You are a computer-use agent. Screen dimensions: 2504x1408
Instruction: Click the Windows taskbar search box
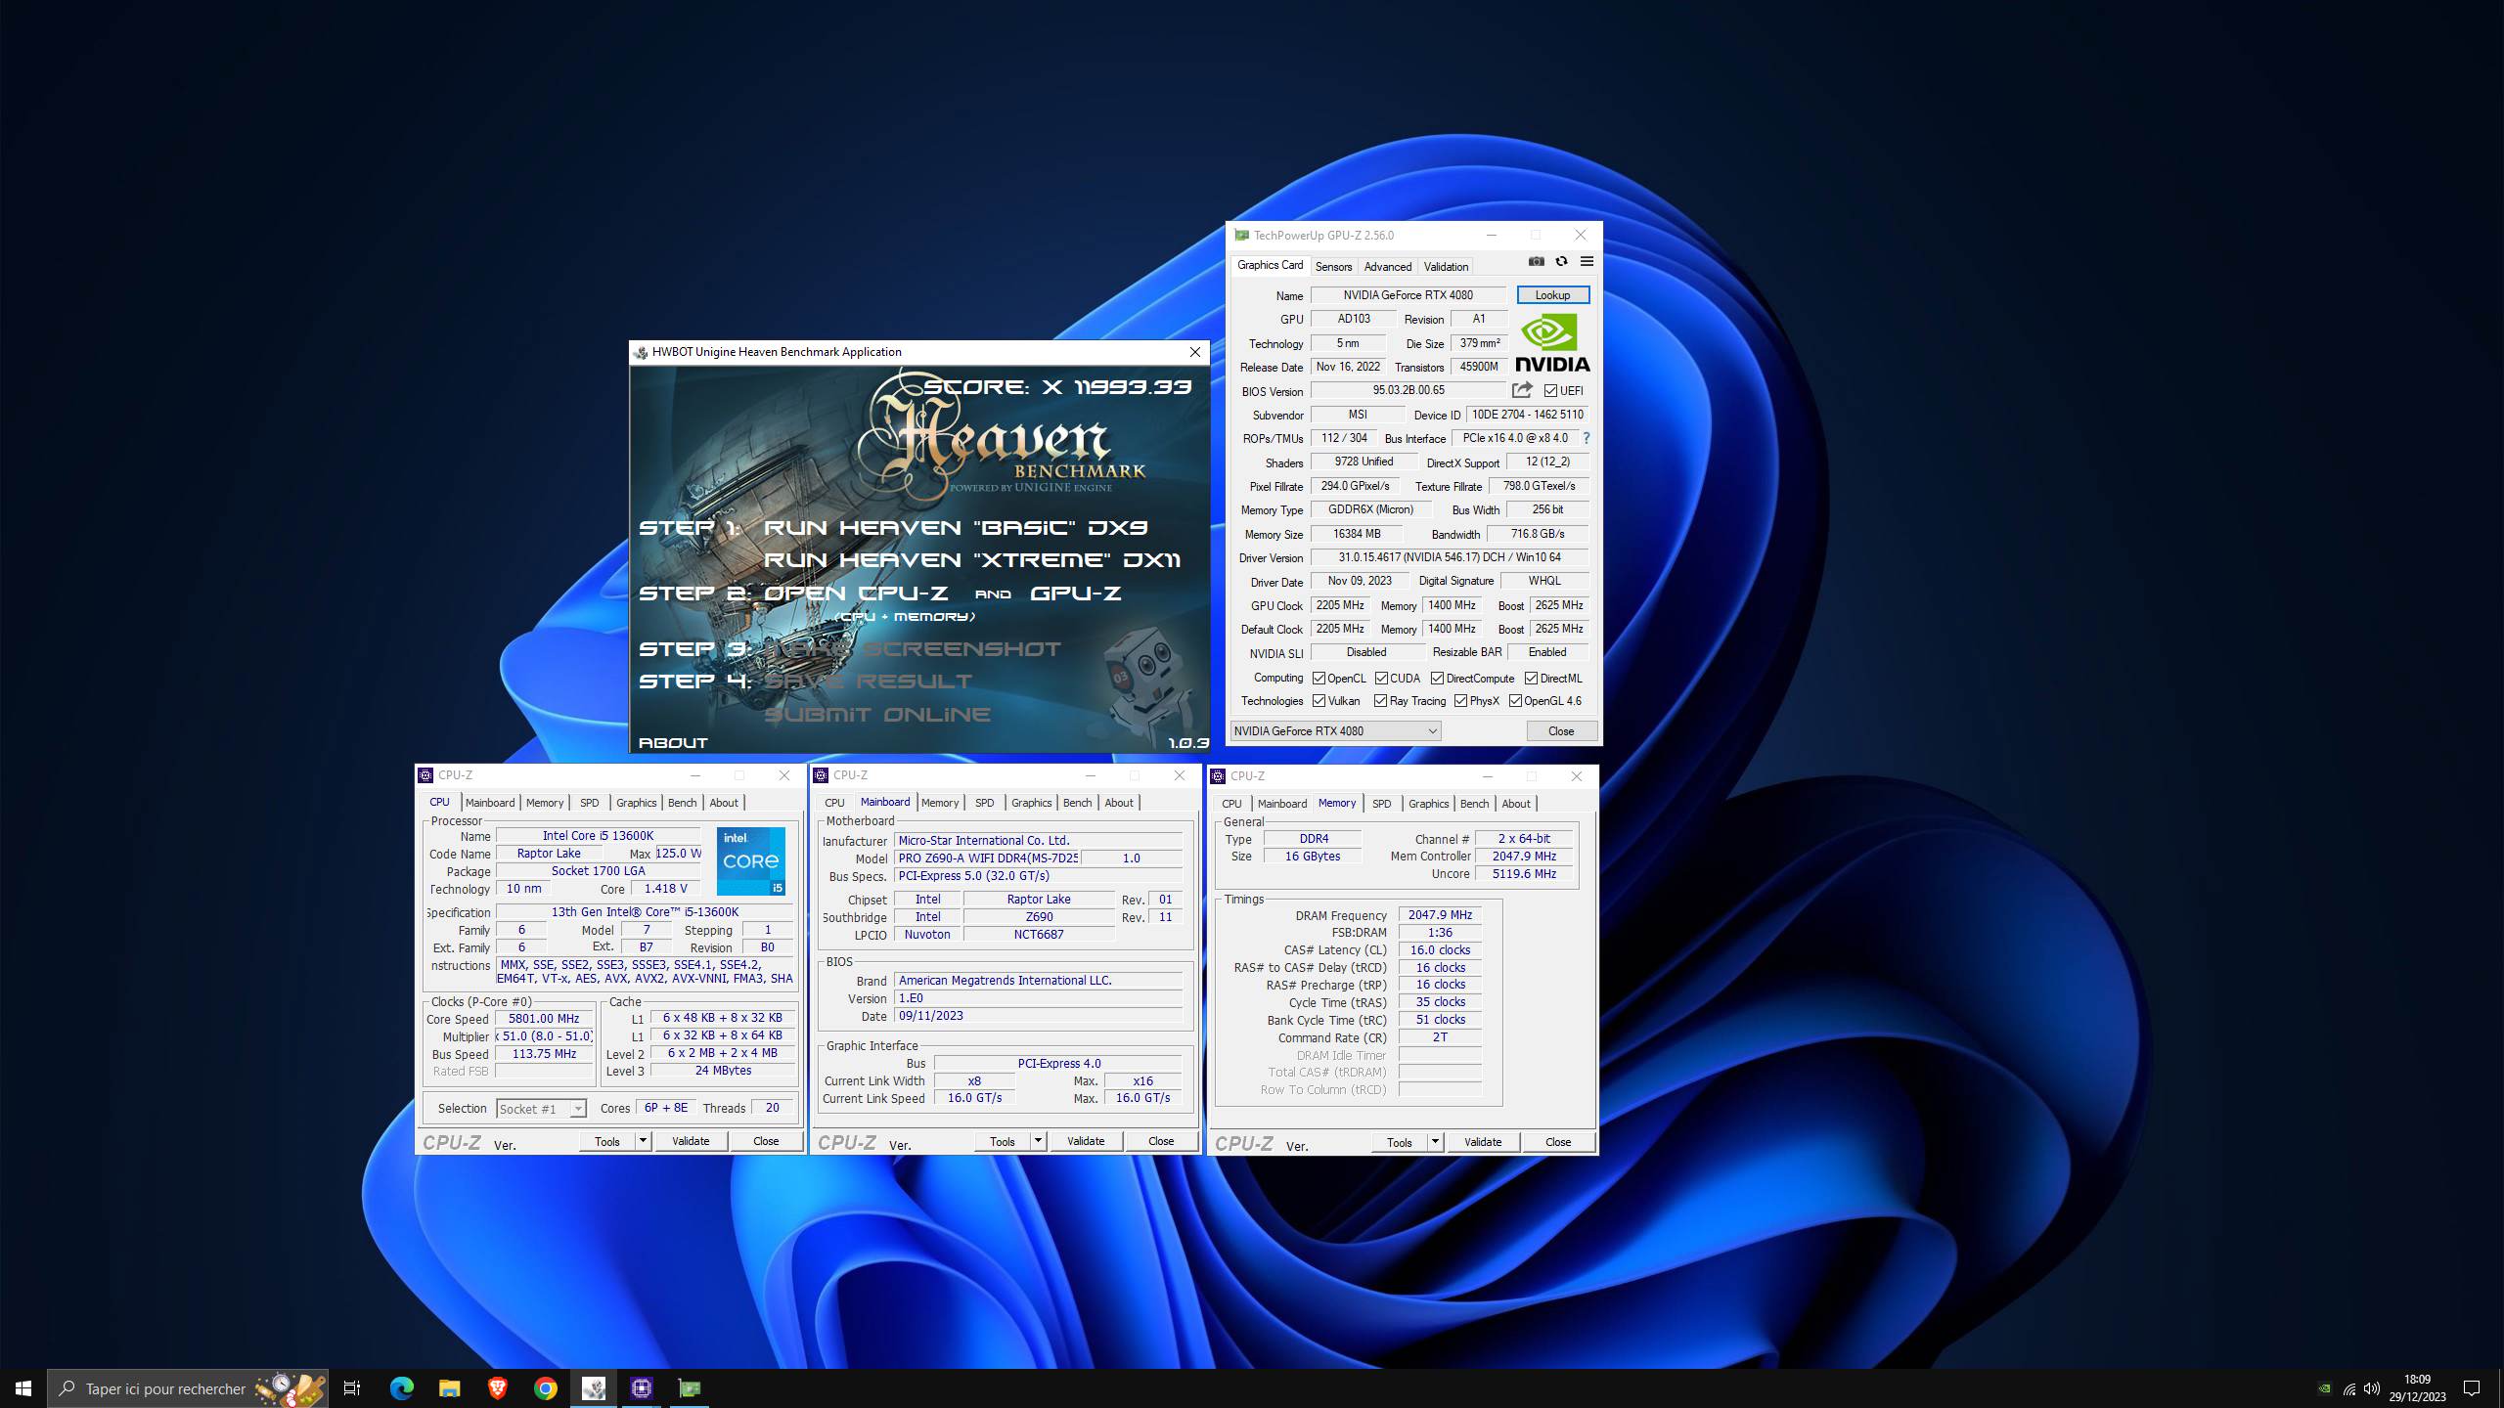[x=188, y=1388]
